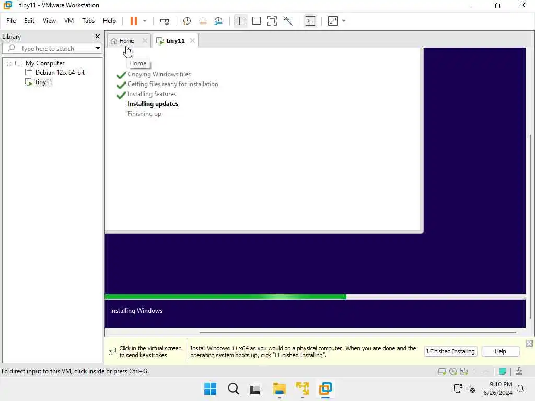This screenshot has height=401, width=535.
Task: Open the Tabs menu
Action: pyautogui.click(x=88, y=21)
